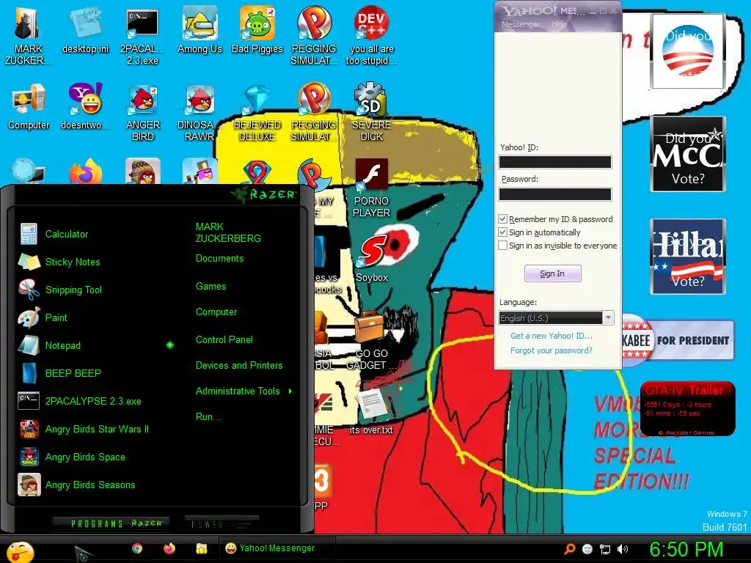Open Control Panel in the start menu

click(224, 339)
